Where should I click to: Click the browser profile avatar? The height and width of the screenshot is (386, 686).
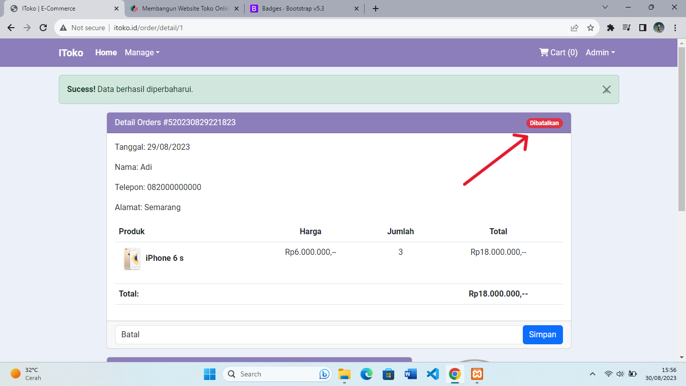click(659, 28)
